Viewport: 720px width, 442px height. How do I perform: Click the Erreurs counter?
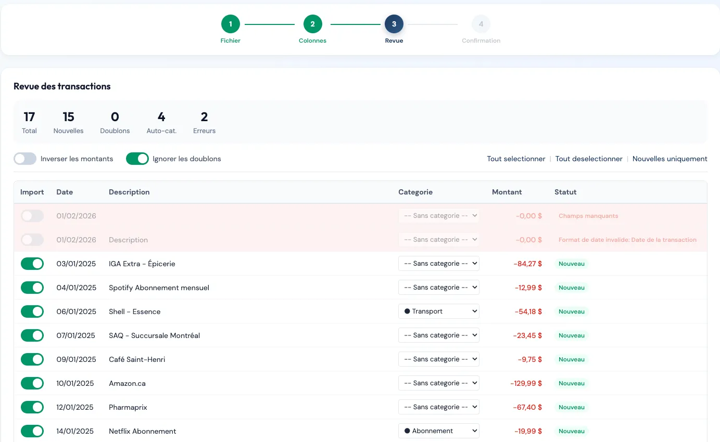pos(204,122)
